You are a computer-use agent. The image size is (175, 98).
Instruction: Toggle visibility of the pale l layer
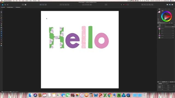pyautogui.click(x=173, y=33)
